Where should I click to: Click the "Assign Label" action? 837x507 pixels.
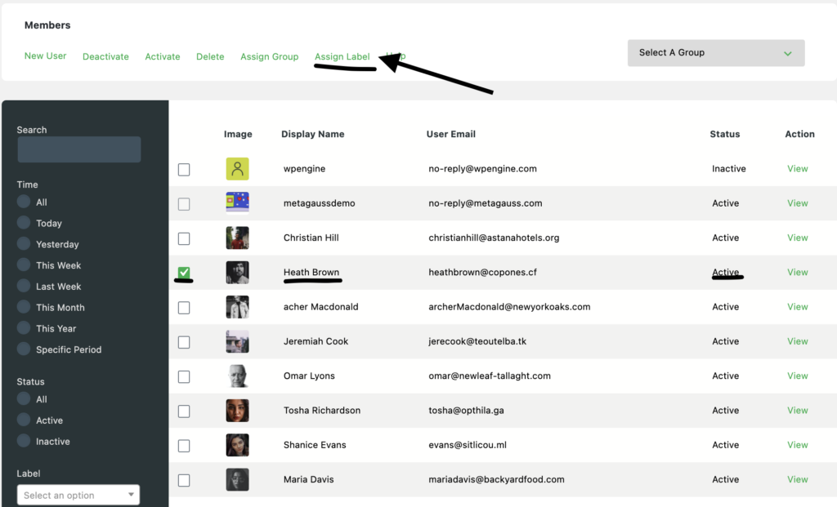(342, 56)
